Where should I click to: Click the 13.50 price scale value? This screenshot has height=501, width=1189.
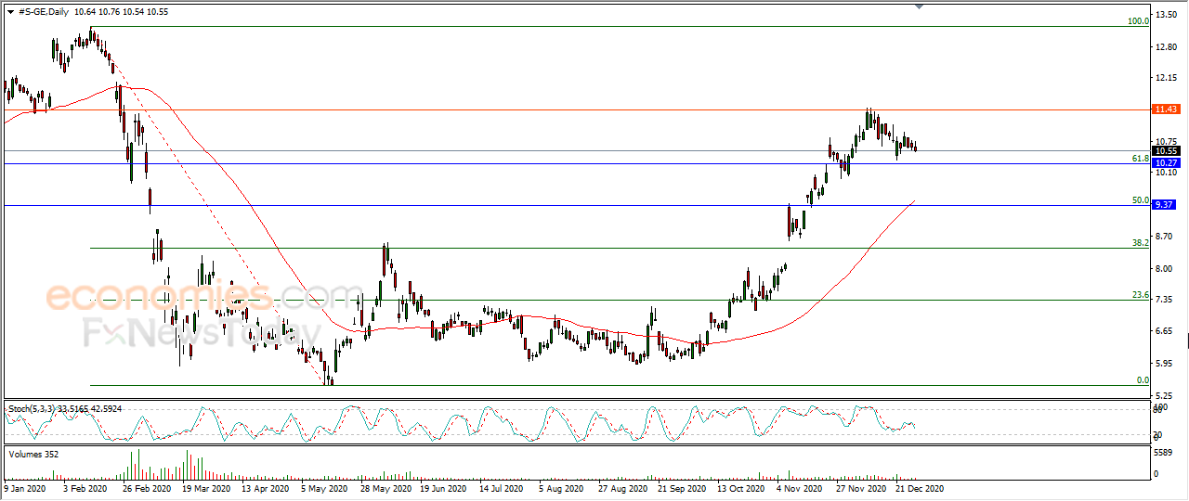point(1166,14)
